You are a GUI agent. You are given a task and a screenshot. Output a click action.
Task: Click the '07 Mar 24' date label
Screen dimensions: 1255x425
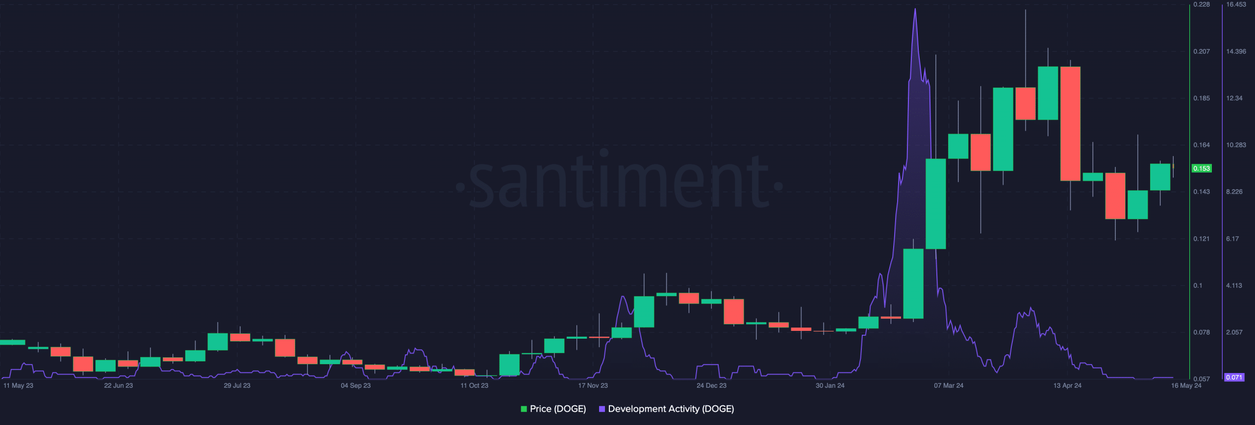[949, 386]
